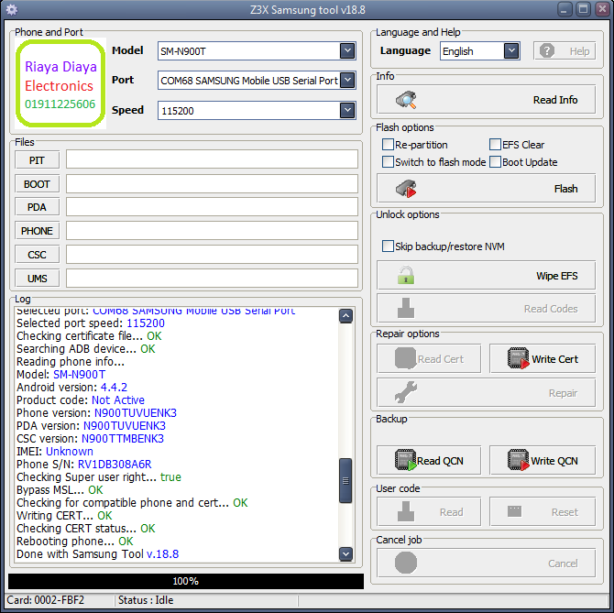The height and width of the screenshot is (613, 614).
Task: Click the PIT file path field
Action: tap(212, 159)
